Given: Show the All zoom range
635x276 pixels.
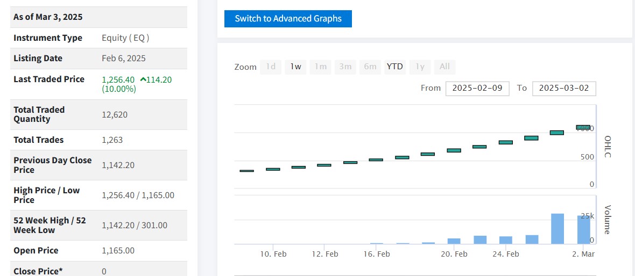Looking at the screenshot, I should point(444,67).
